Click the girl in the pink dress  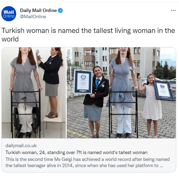click(151, 106)
